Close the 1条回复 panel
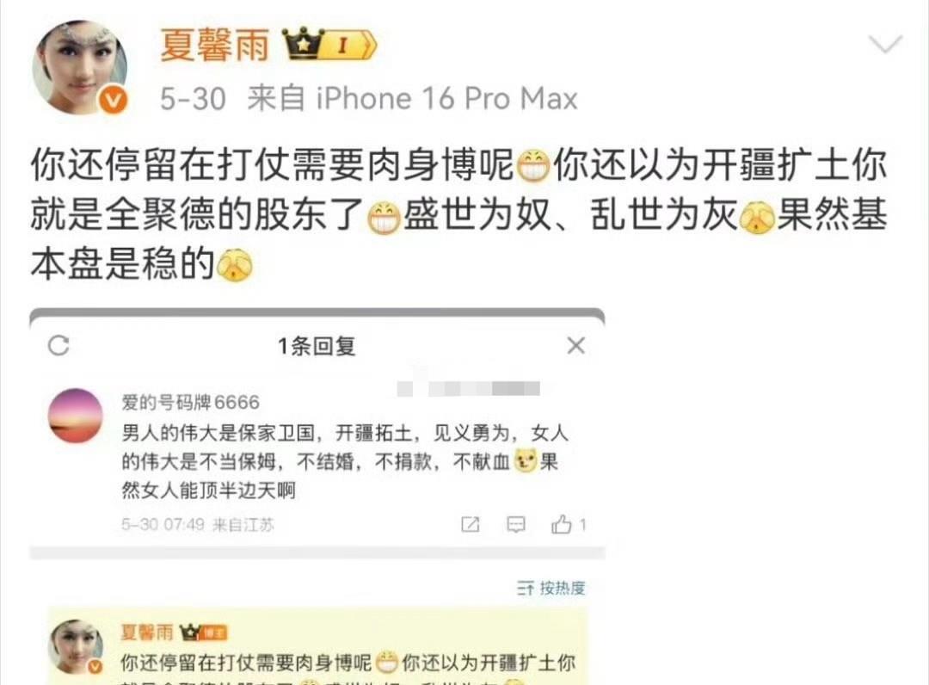The width and height of the screenshot is (929, 685). click(575, 345)
